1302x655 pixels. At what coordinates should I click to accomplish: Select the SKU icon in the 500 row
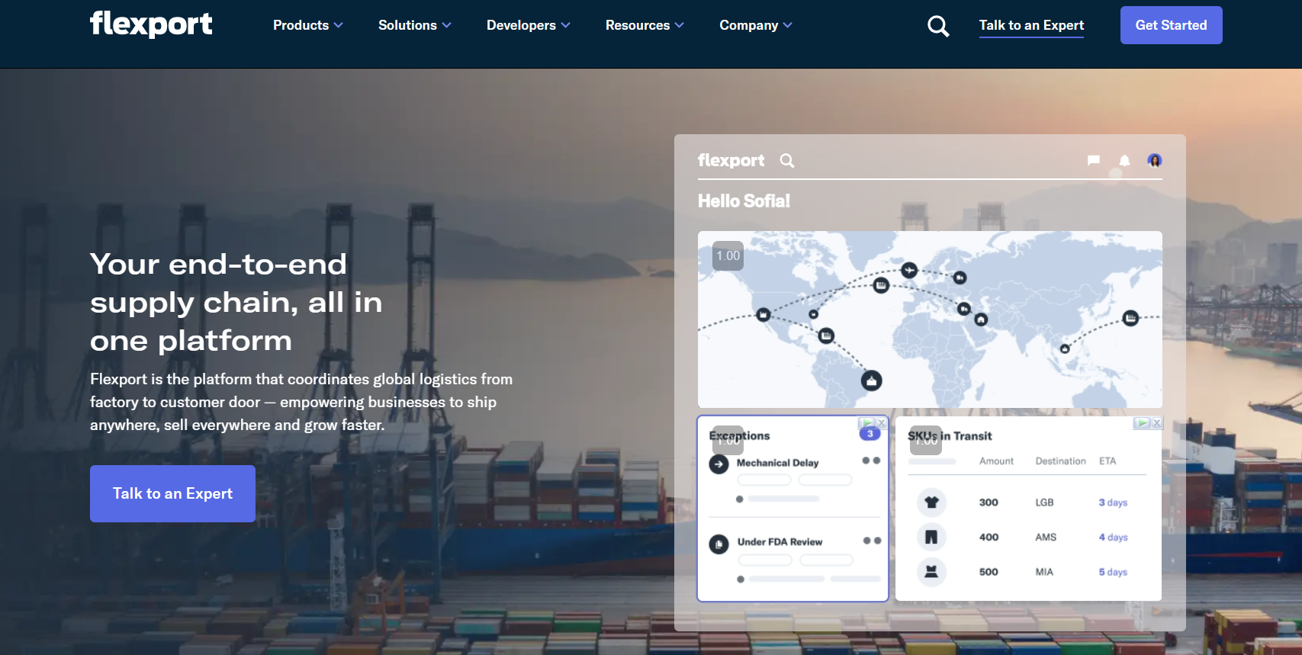click(x=931, y=572)
